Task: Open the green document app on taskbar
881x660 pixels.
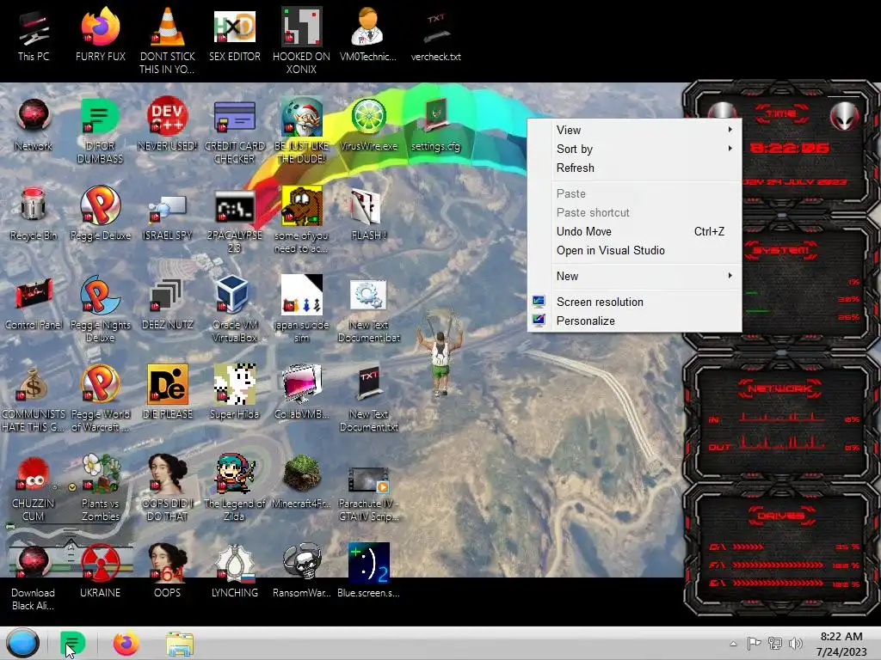Action: tap(72, 643)
